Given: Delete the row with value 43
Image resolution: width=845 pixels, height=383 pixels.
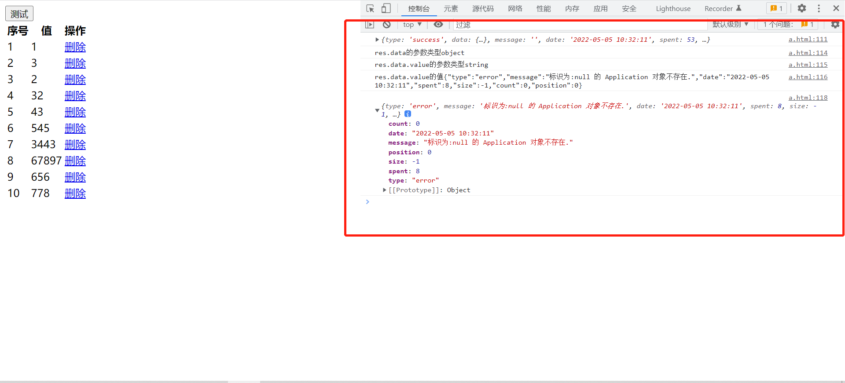Looking at the screenshot, I should (x=75, y=112).
